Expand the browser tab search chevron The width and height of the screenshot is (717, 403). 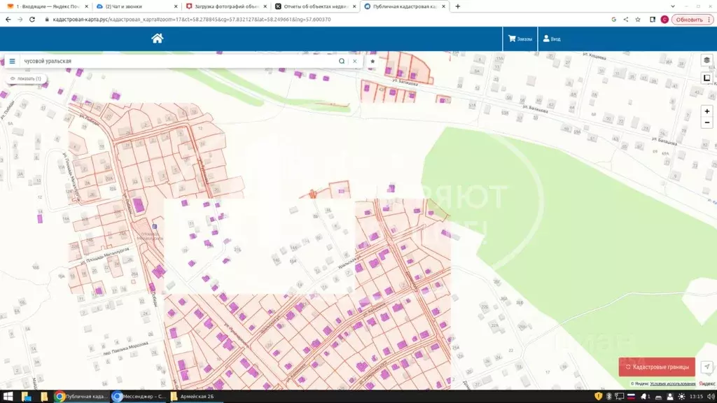pyautogui.click(x=673, y=6)
